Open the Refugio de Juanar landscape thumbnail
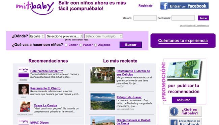Viewport: 219px width, 125px height. [103, 101]
